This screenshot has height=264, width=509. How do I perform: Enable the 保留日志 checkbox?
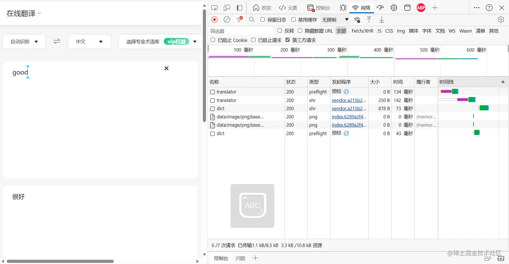tap(263, 20)
